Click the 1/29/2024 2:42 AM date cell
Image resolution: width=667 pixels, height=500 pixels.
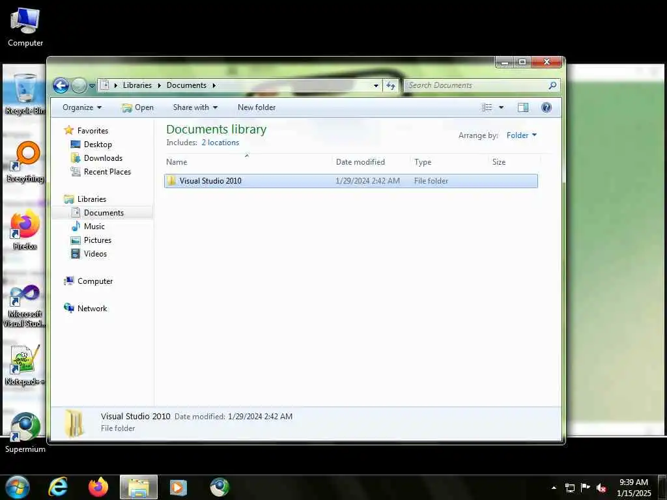[367, 181]
